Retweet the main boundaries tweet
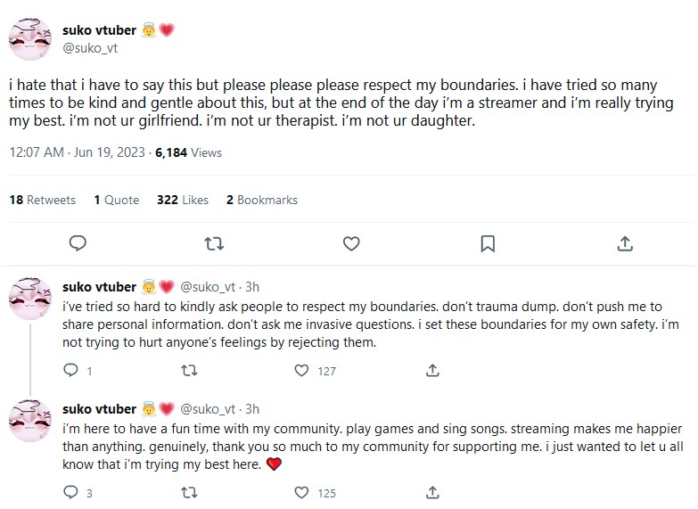The width and height of the screenshot is (698, 509). coord(215,243)
